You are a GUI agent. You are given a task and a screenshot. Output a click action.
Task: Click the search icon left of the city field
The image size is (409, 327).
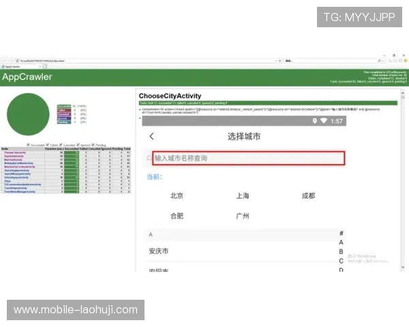coord(149,158)
